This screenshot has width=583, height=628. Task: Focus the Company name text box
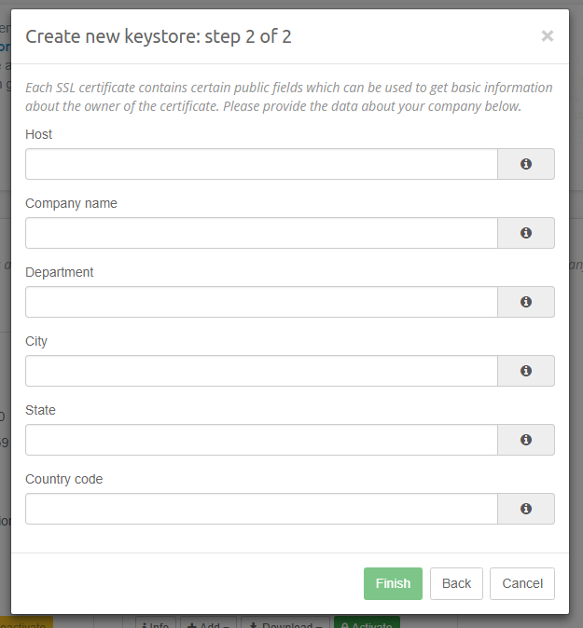pyautogui.click(x=261, y=233)
